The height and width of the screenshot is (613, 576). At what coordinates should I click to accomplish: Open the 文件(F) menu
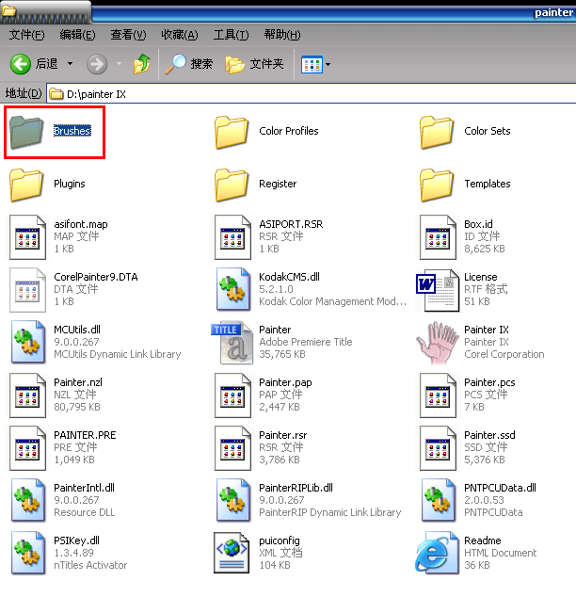pos(26,35)
